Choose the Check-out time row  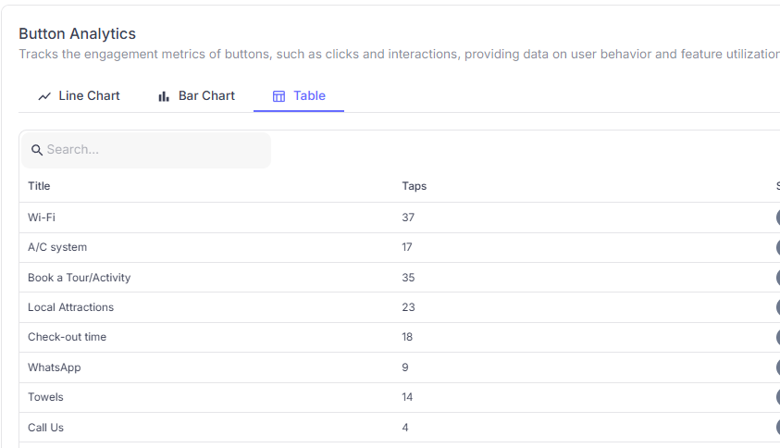67,337
